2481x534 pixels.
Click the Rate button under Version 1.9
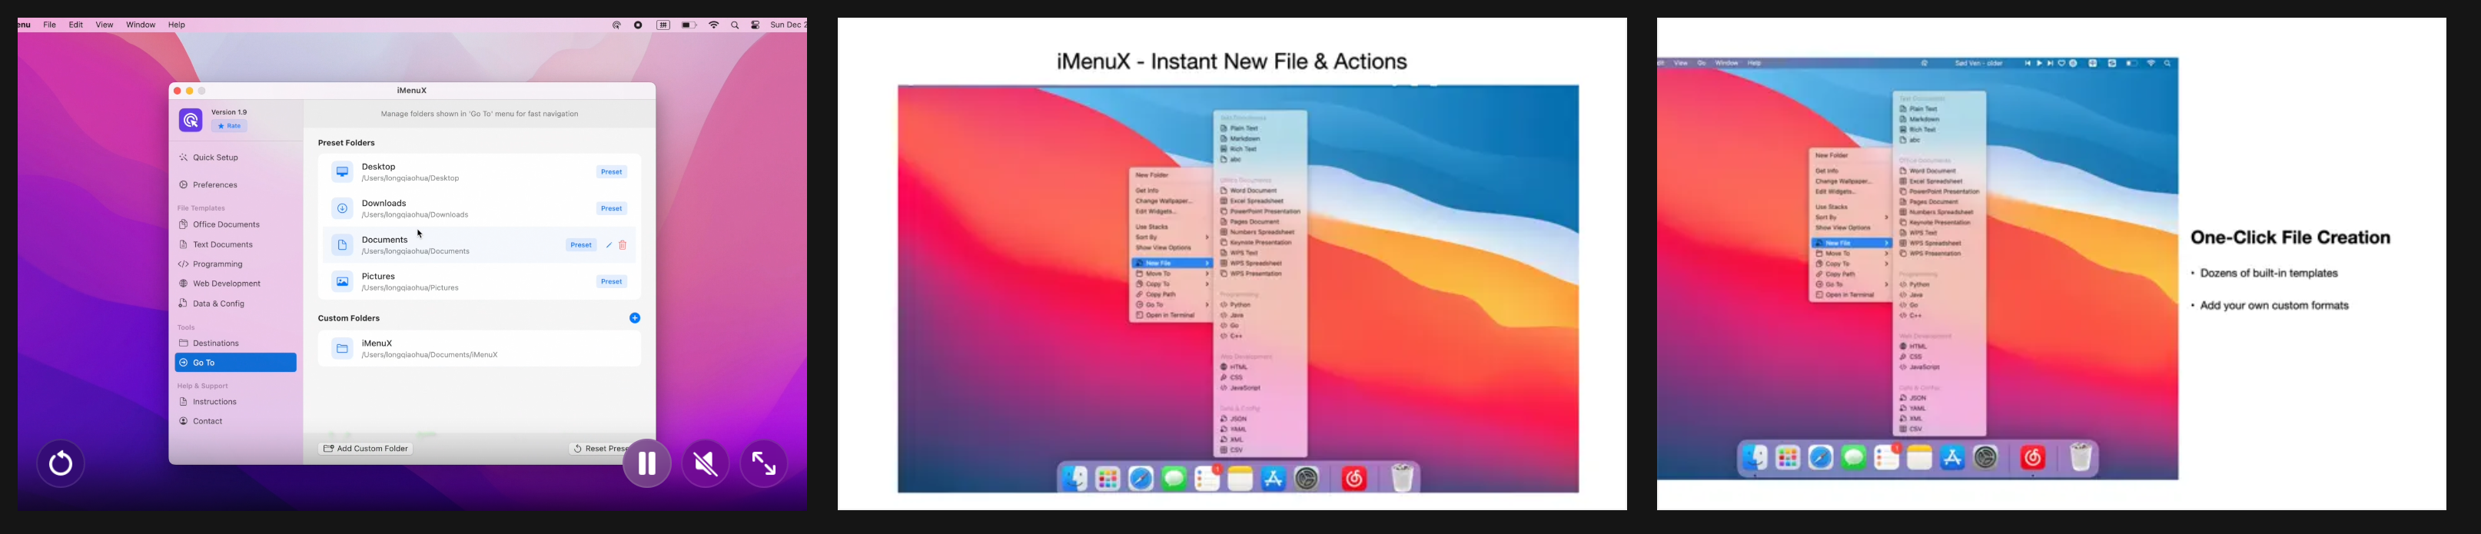click(229, 126)
